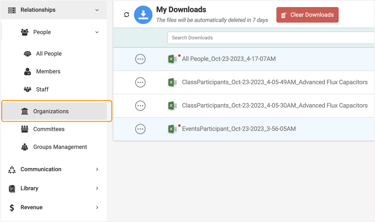375x222 pixels.
Task: Click the blue My Downloads icon
Action: 143,15
